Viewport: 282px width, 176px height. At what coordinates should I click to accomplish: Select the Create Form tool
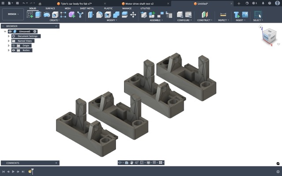[72, 15]
